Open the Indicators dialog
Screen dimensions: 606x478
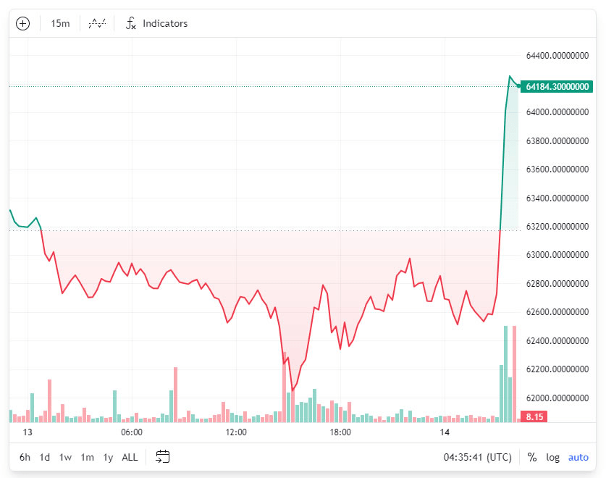[156, 22]
